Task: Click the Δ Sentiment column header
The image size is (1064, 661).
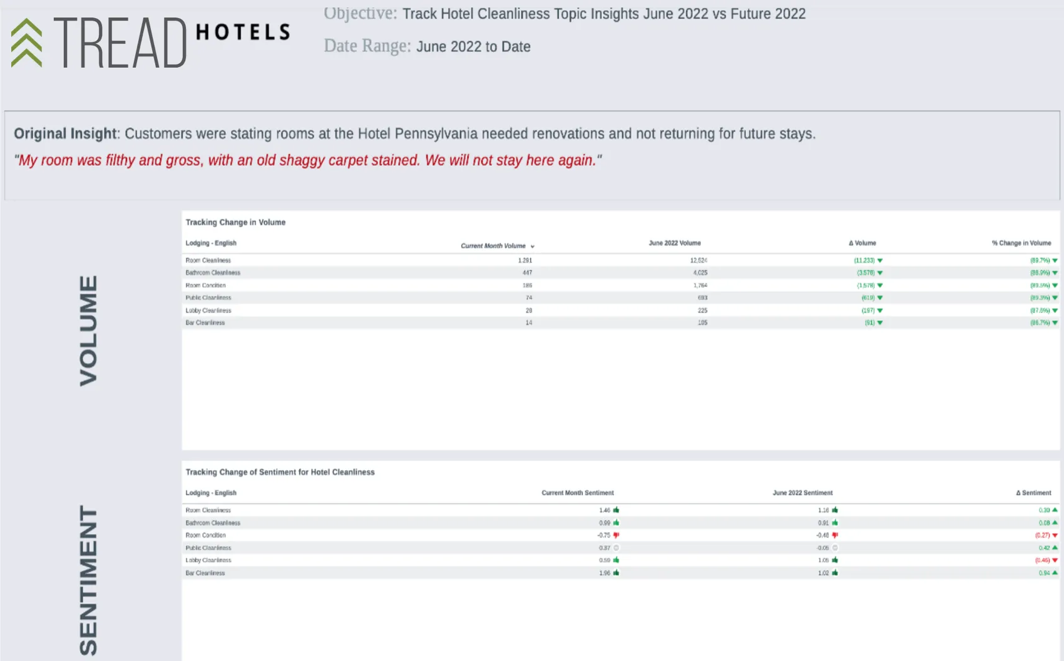Action: coord(1033,493)
